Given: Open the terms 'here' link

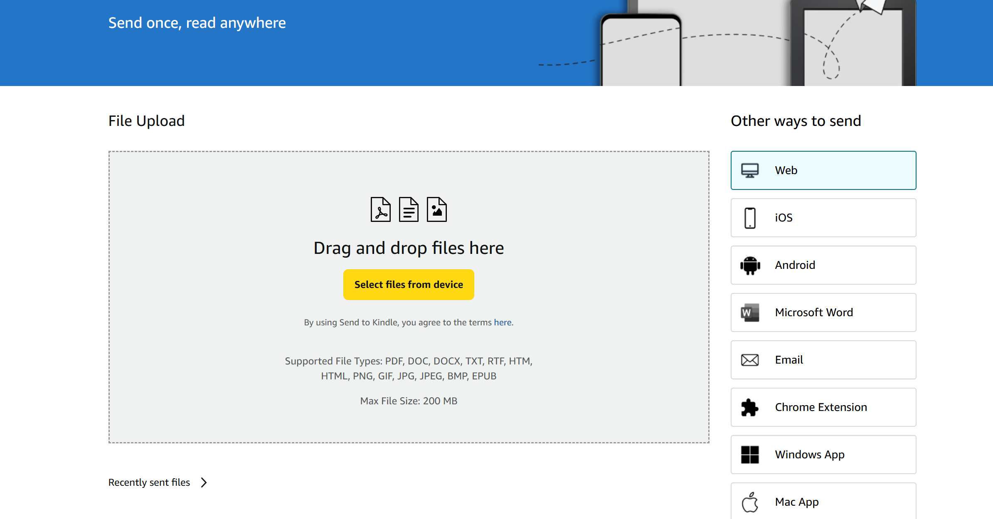Looking at the screenshot, I should 503,322.
